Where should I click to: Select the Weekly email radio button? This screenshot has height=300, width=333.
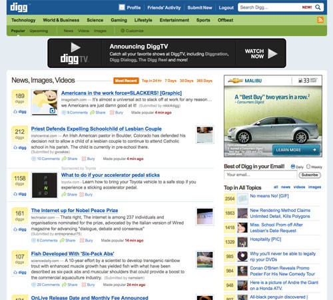(x=308, y=167)
